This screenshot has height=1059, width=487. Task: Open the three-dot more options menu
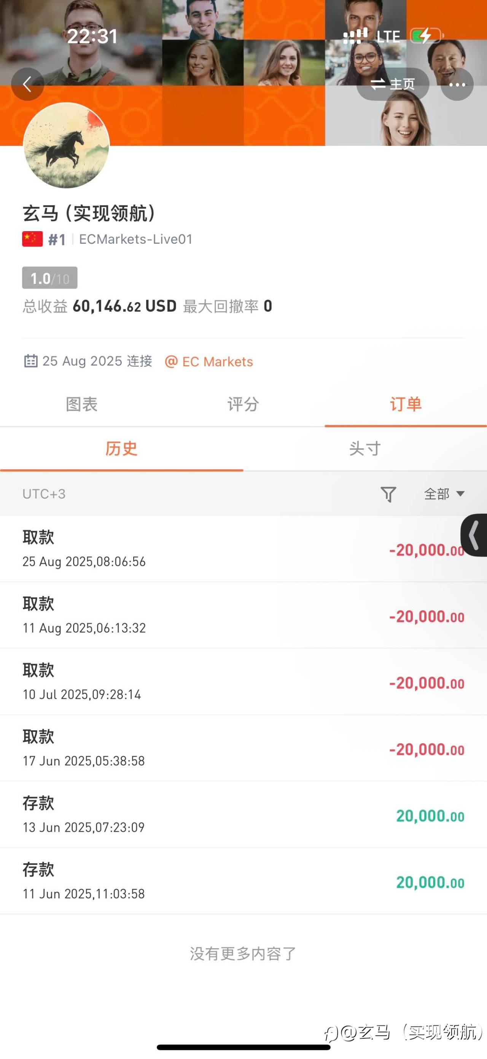click(457, 84)
